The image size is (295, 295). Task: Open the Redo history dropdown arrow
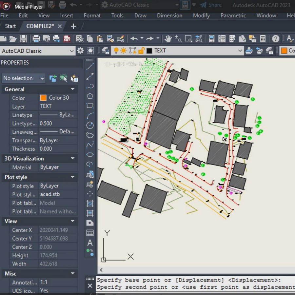[x=158, y=38]
